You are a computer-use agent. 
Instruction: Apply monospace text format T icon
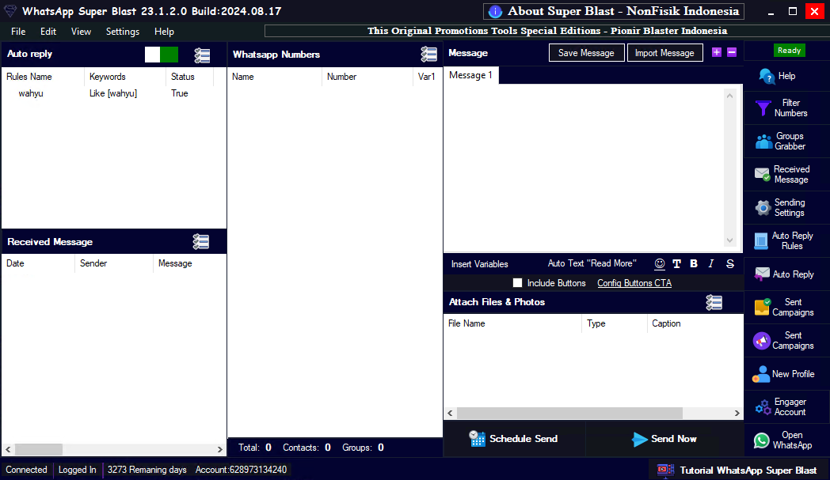676,264
